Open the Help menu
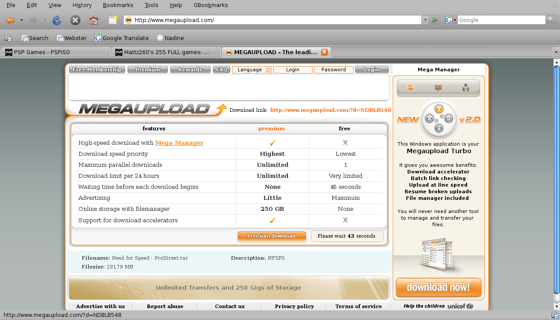560x320 pixels. pos(176,5)
